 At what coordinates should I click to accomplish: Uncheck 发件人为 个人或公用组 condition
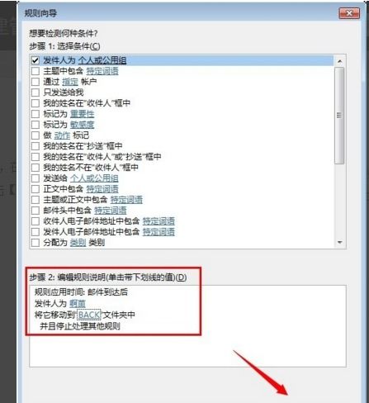click(35, 60)
